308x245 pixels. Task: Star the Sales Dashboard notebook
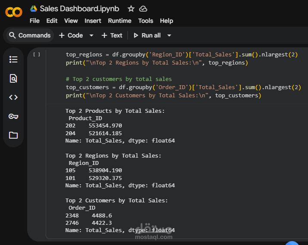[x=131, y=9]
